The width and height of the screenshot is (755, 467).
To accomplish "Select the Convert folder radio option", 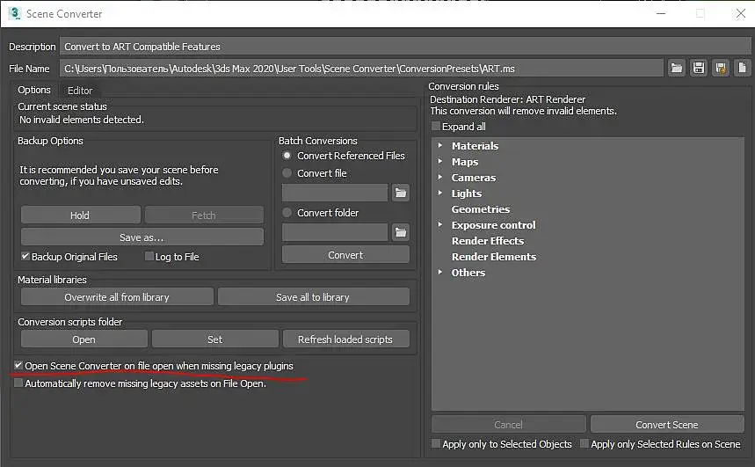I will (x=287, y=213).
